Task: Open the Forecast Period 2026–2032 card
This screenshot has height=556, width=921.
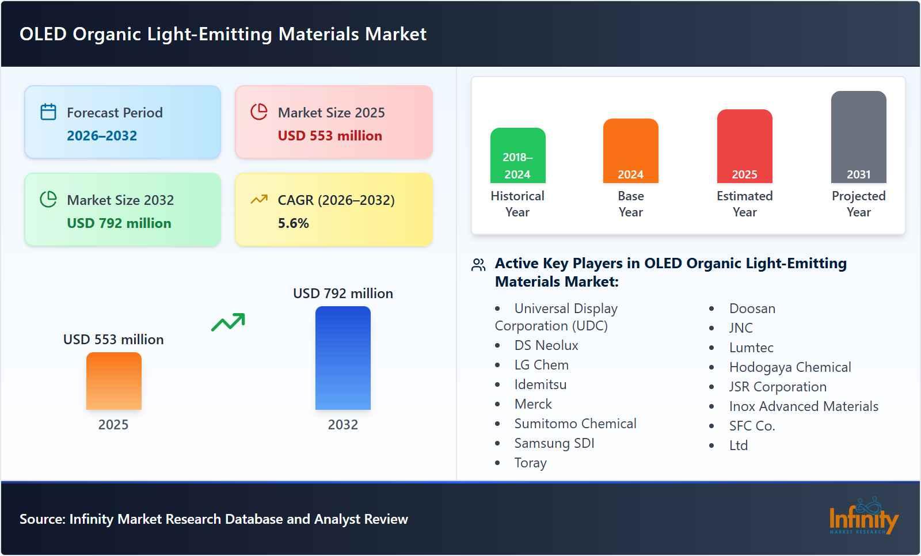Action: click(122, 121)
